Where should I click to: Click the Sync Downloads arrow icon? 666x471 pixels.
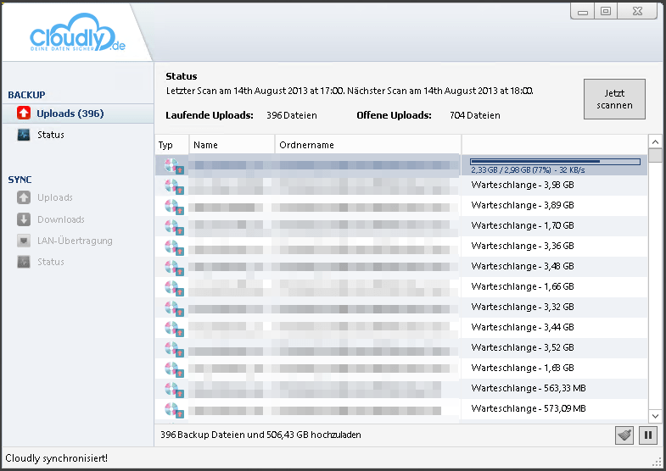24,219
